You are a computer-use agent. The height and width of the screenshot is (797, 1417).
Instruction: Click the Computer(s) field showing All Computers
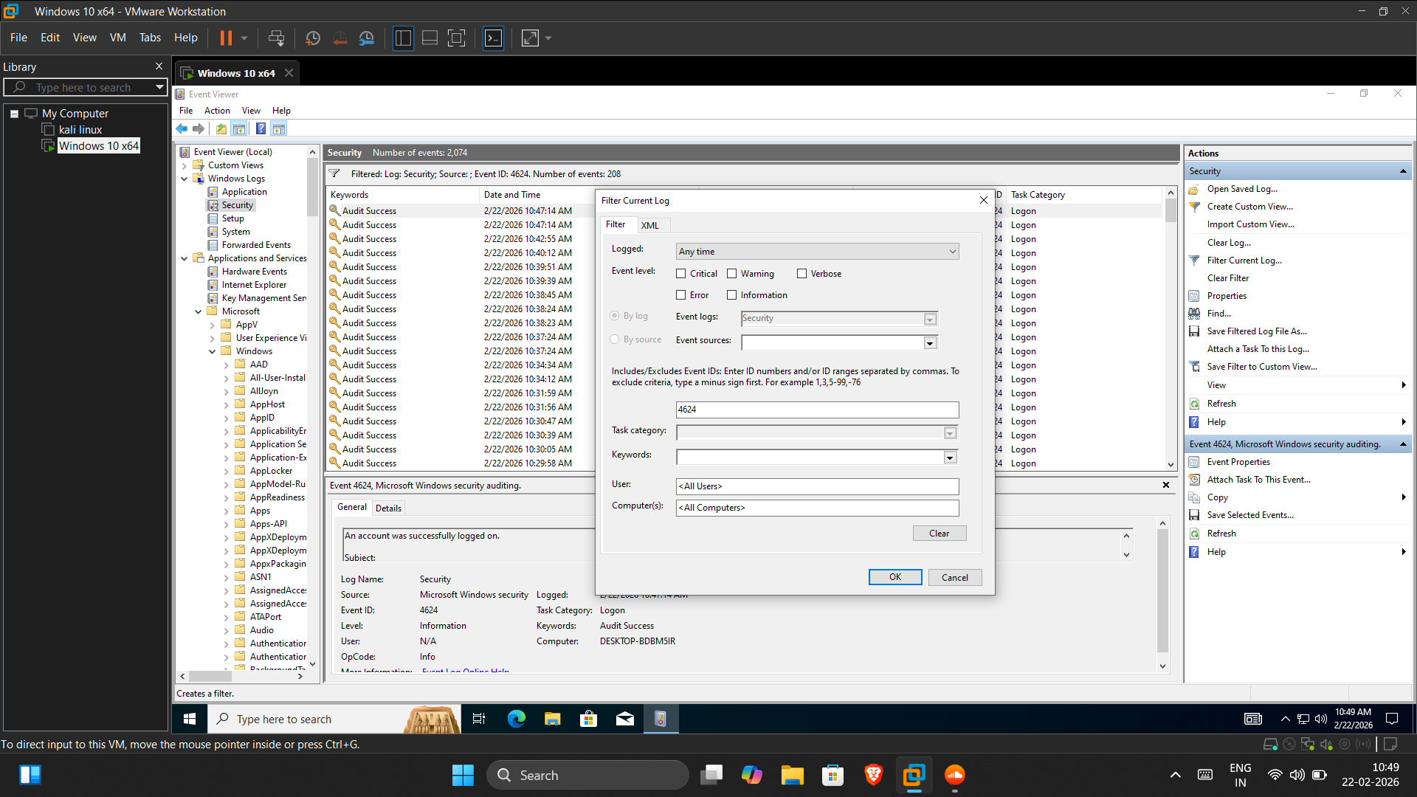(x=818, y=508)
